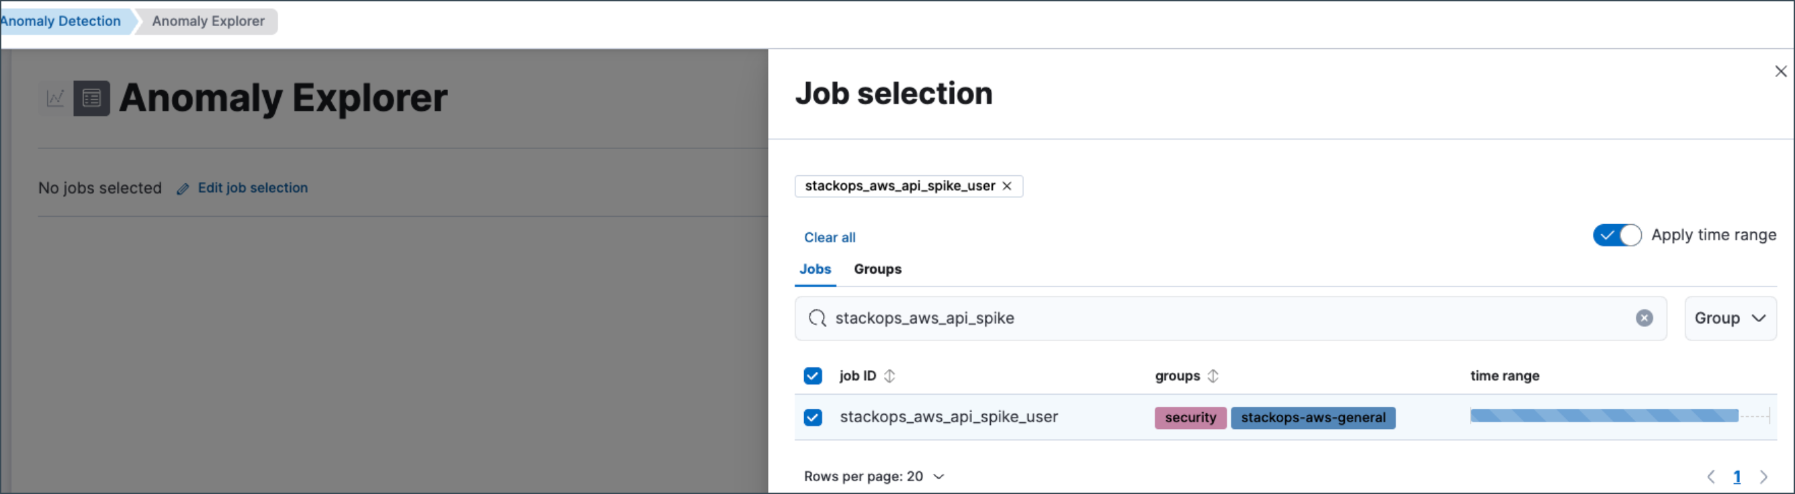Open the Group dropdown next to the search bar

(x=1731, y=318)
